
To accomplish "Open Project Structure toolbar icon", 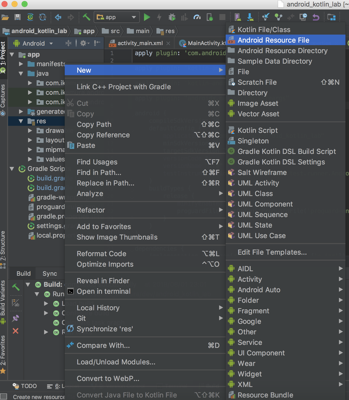I will tap(331, 17).
